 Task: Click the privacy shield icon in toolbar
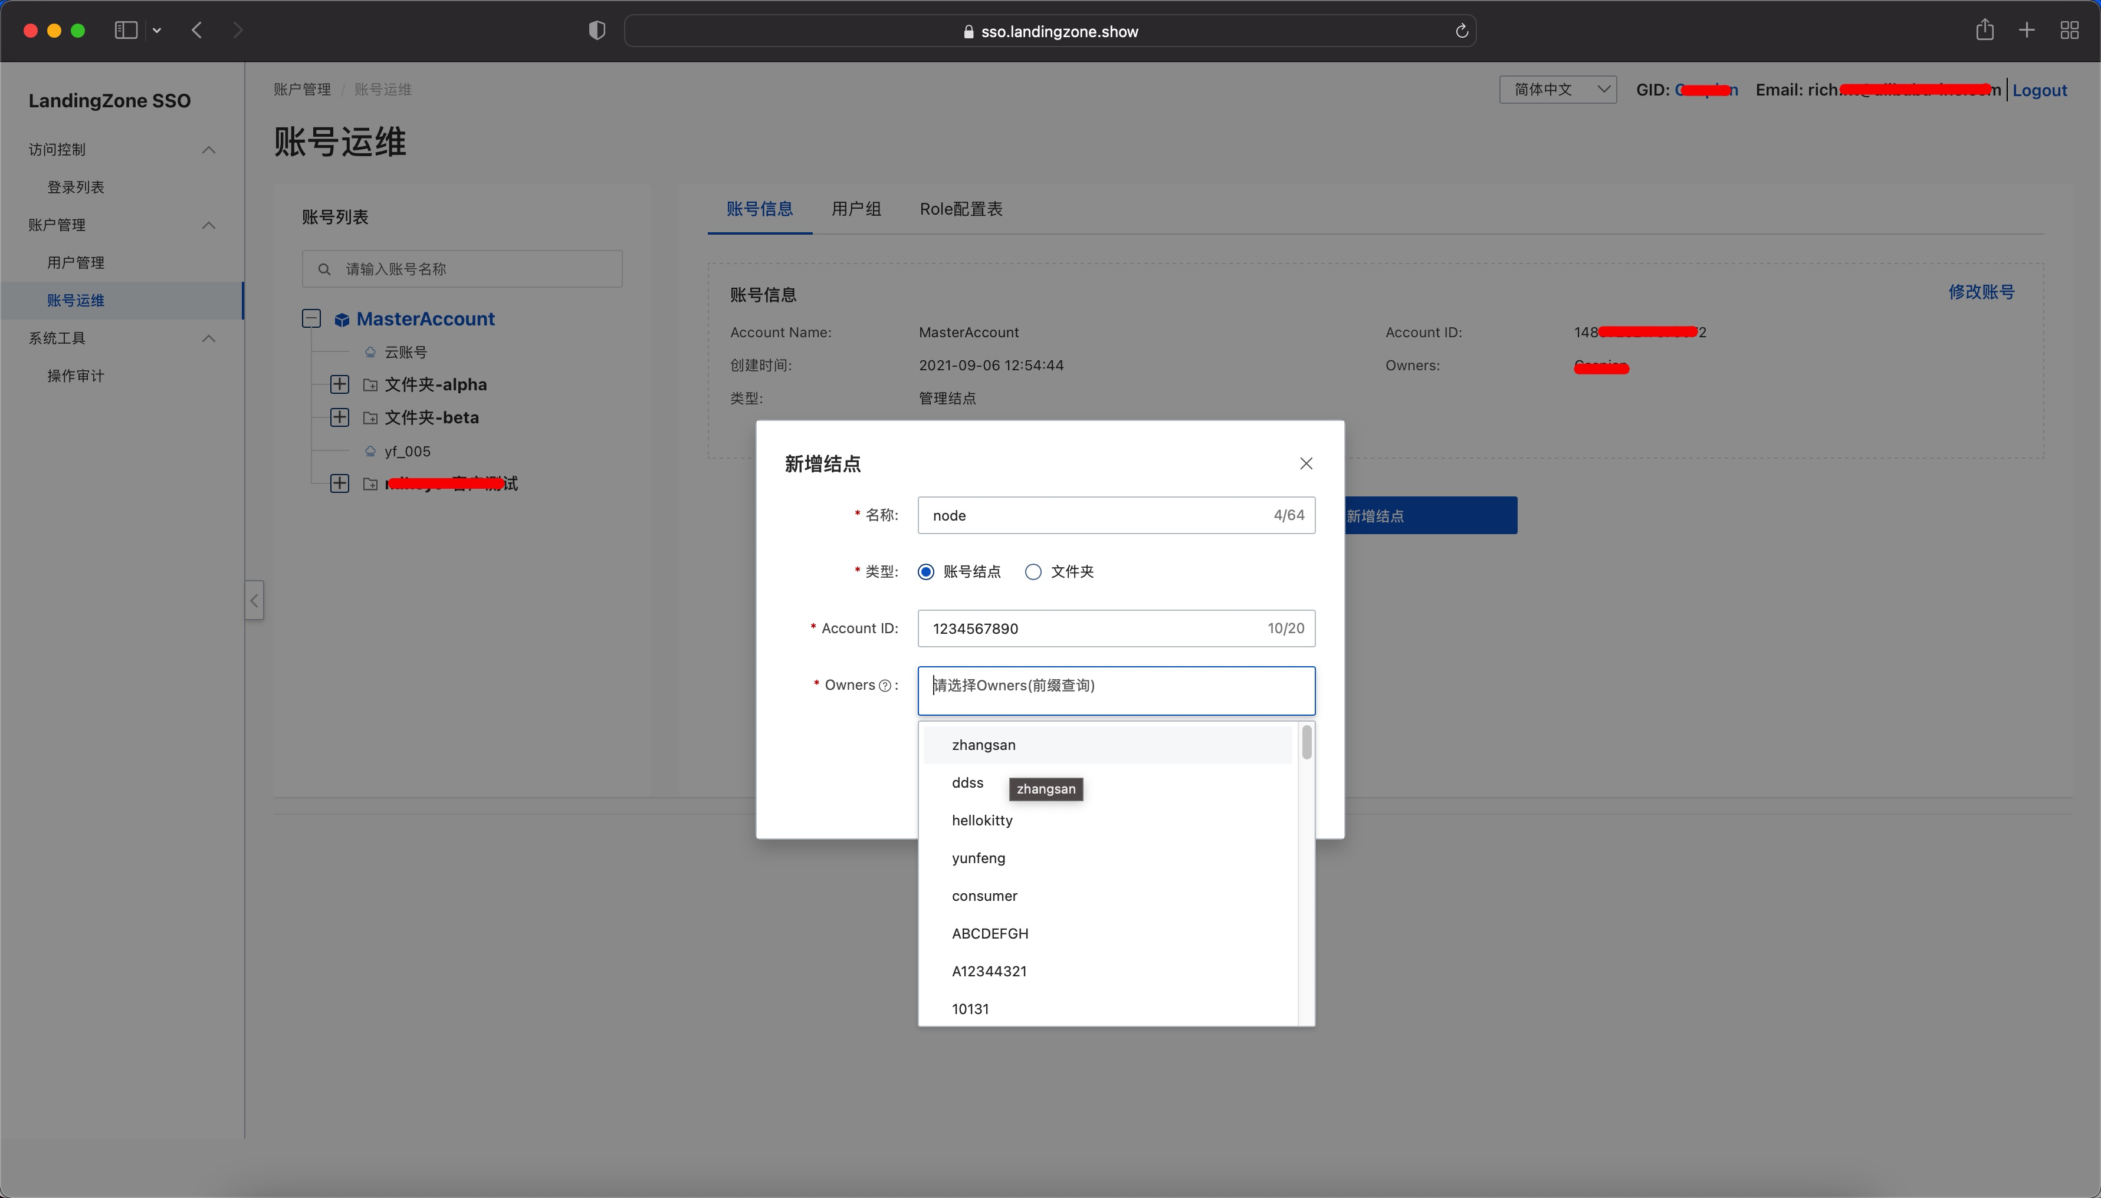click(x=598, y=31)
